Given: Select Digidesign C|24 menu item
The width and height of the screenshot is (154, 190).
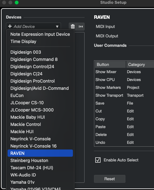Looking at the screenshot, I should coord(40,74).
